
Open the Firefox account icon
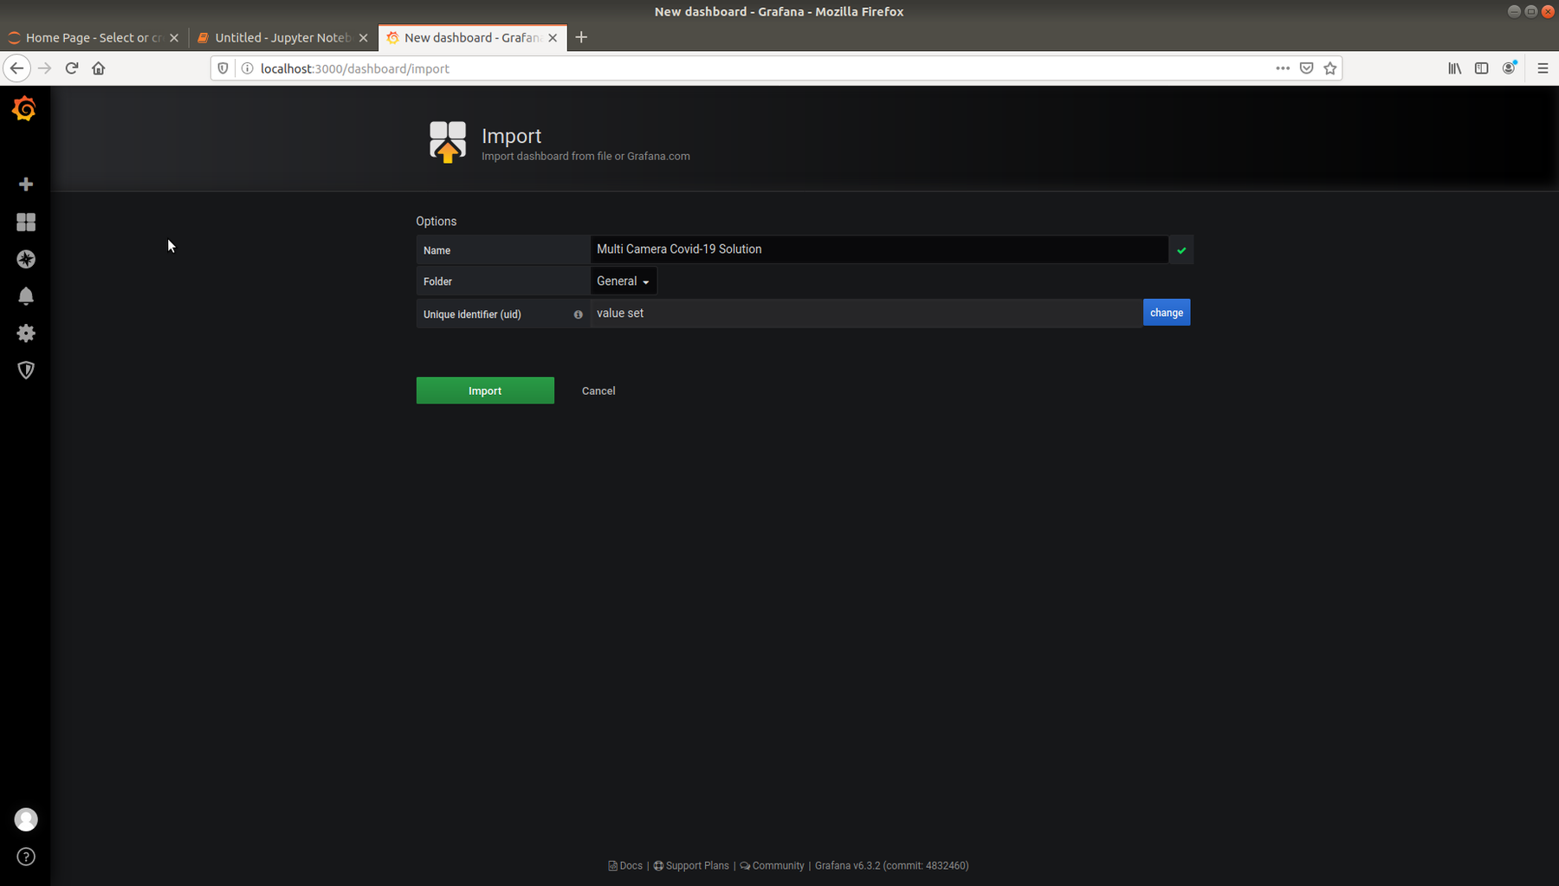[x=1510, y=68]
